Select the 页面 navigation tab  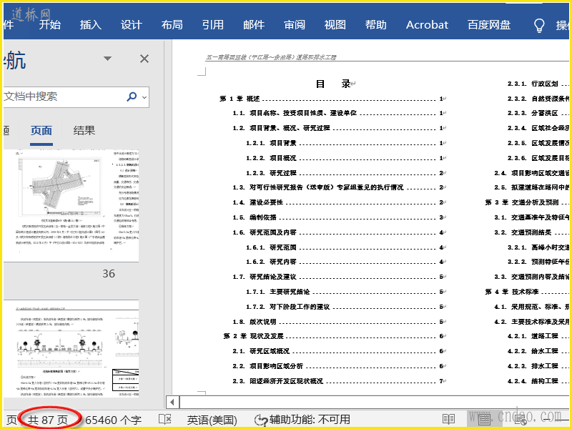41,131
